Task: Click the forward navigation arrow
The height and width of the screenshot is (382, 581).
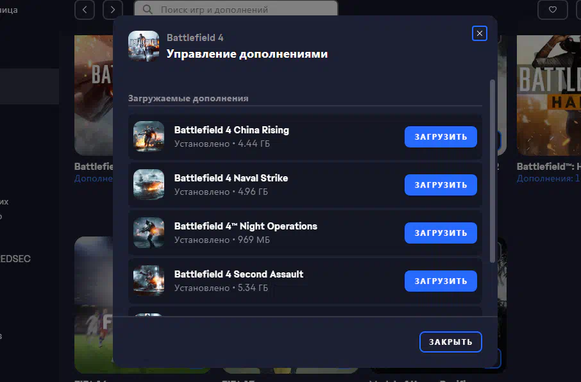Action: [113, 9]
